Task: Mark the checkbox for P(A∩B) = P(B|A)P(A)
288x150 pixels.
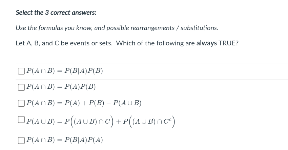Action: 21,141
